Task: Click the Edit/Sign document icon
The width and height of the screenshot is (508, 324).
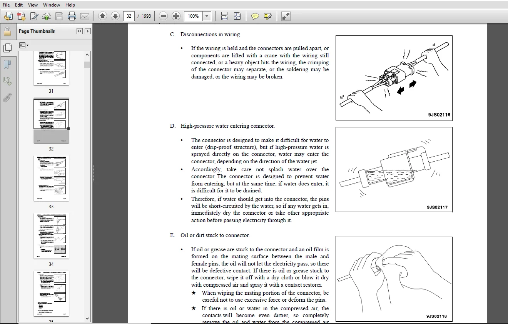Action: pos(34,16)
